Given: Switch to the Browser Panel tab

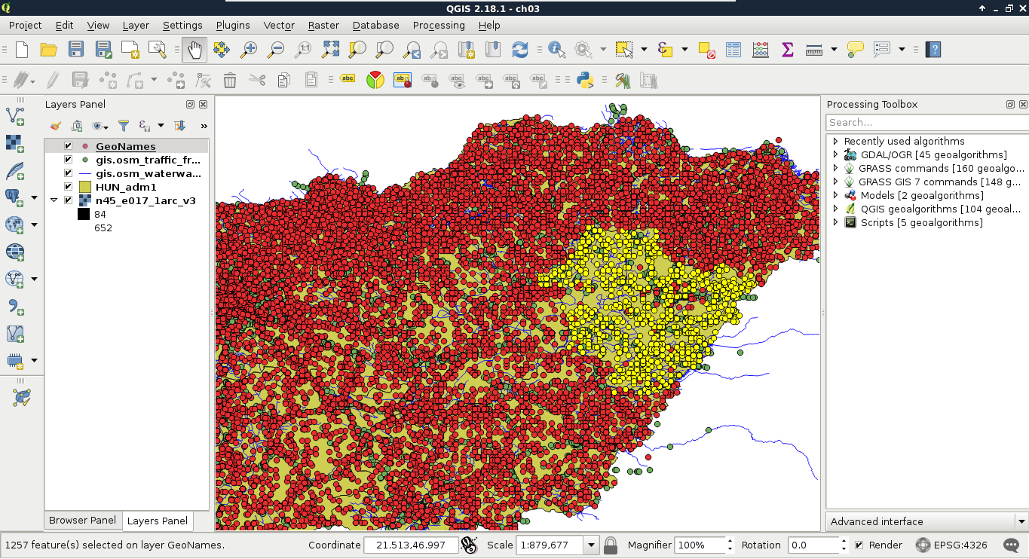Looking at the screenshot, I should click(x=82, y=521).
